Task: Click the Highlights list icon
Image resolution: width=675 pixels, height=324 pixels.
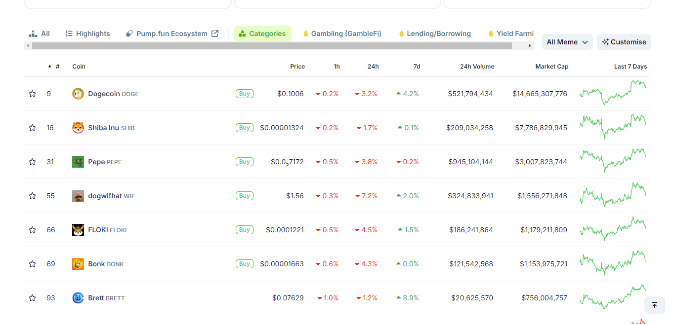Action: coord(69,34)
